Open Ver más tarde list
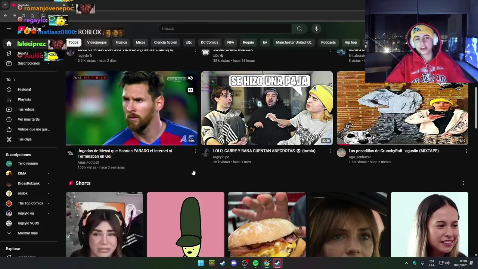 pos(28,120)
